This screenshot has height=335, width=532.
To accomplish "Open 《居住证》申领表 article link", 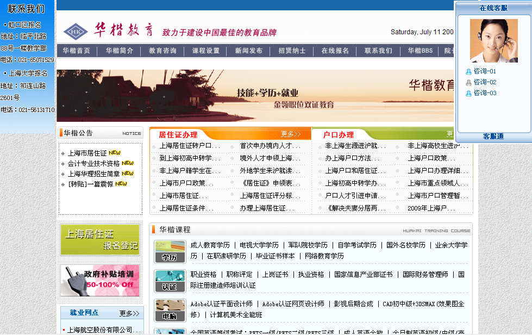I will (270, 183).
